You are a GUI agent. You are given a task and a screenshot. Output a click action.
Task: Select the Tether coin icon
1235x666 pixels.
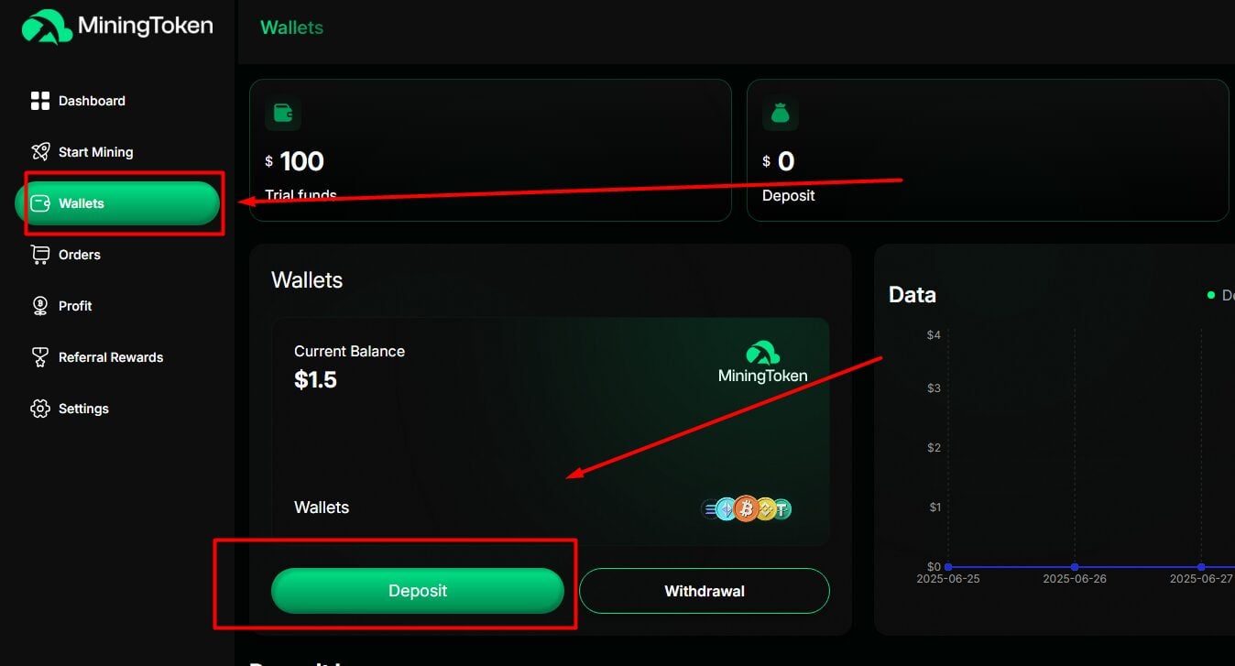tap(781, 508)
